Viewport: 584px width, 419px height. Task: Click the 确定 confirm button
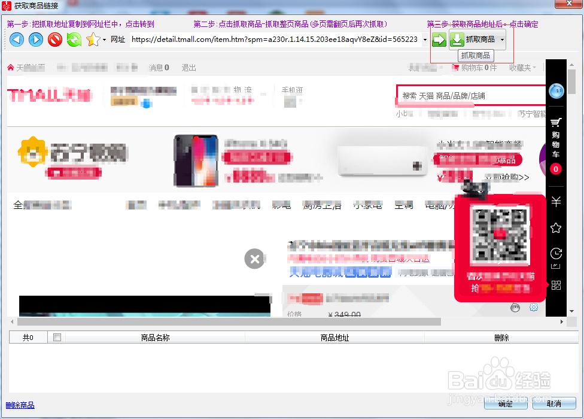click(504, 403)
